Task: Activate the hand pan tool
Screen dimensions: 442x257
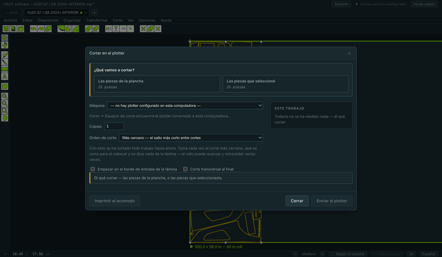Action: pyautogui.click(x=5, y=45)
